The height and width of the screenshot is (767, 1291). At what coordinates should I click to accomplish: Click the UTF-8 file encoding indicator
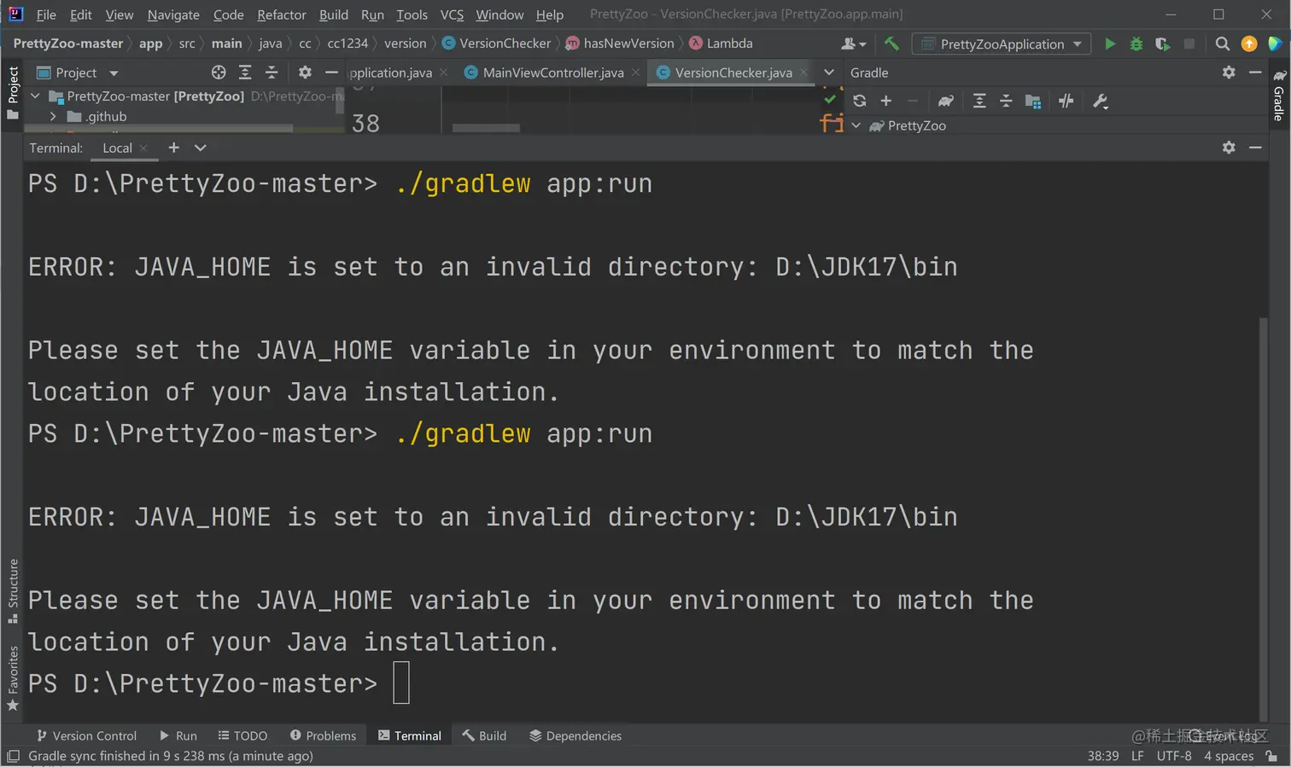point(1174,756)
